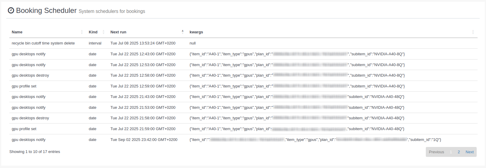Click the Next run header label
The image size is (486, 168).
118,32
